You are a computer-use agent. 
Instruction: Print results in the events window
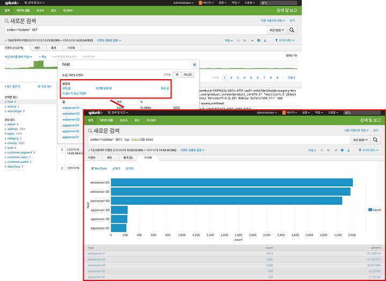coord(258,40)
